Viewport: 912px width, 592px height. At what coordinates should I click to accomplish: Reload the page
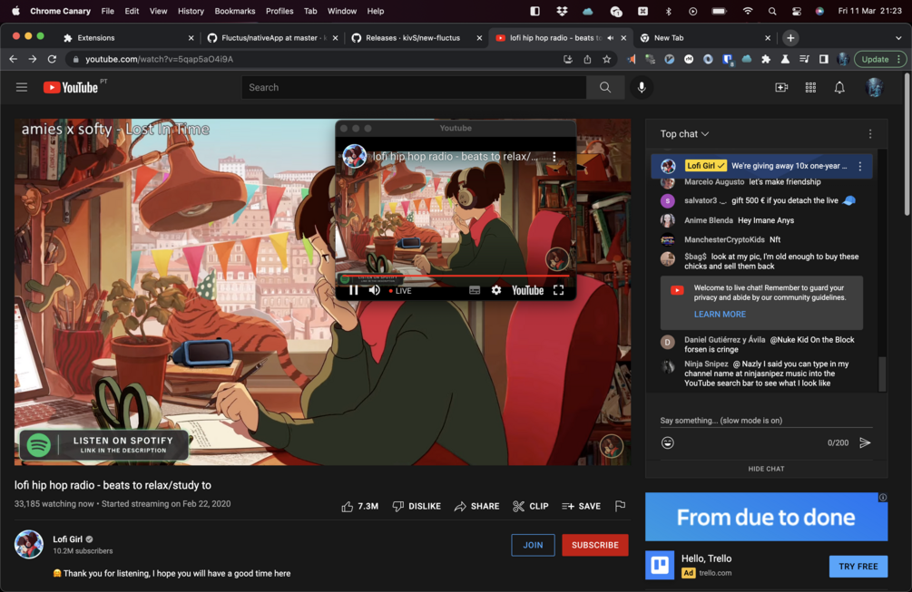tap(52, 59)
